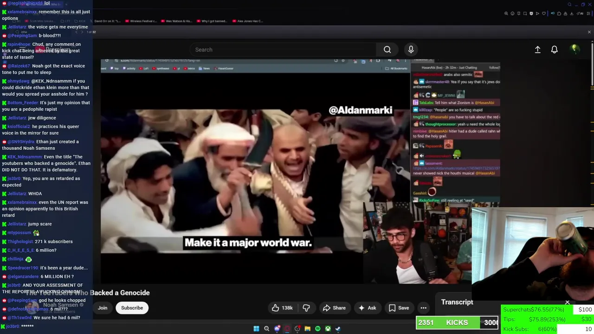Viewport: 594px width, 334px height.
Task: Click the Join channel button
Action: pos(103,308)
